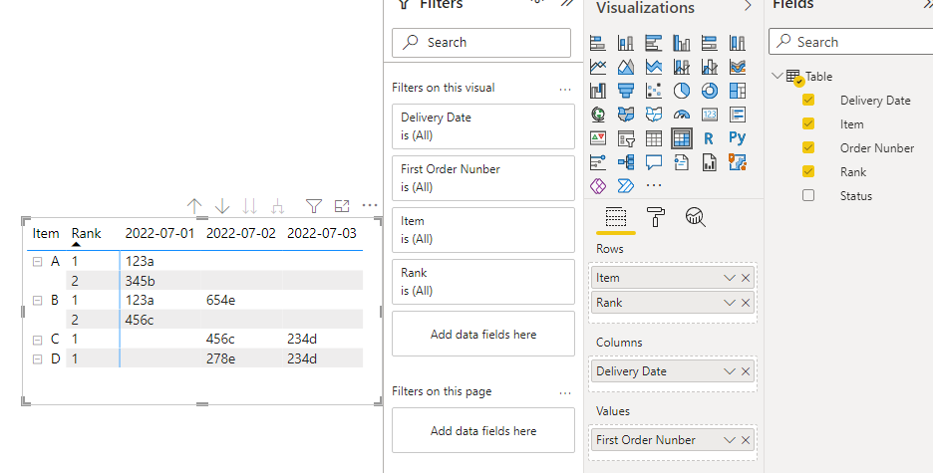Click Add data fields under visual filters
This screenshot has width=933, height=473.
483,334
